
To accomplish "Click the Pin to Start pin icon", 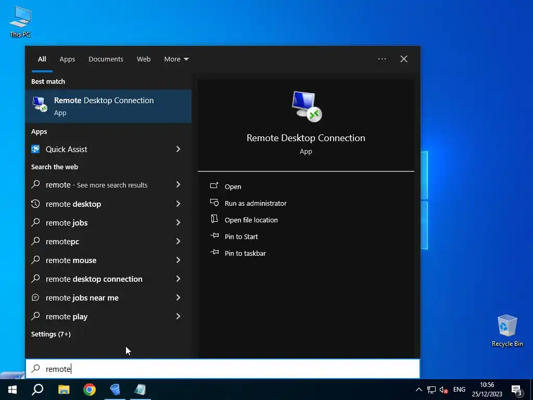I will click(x=214, y=235).
